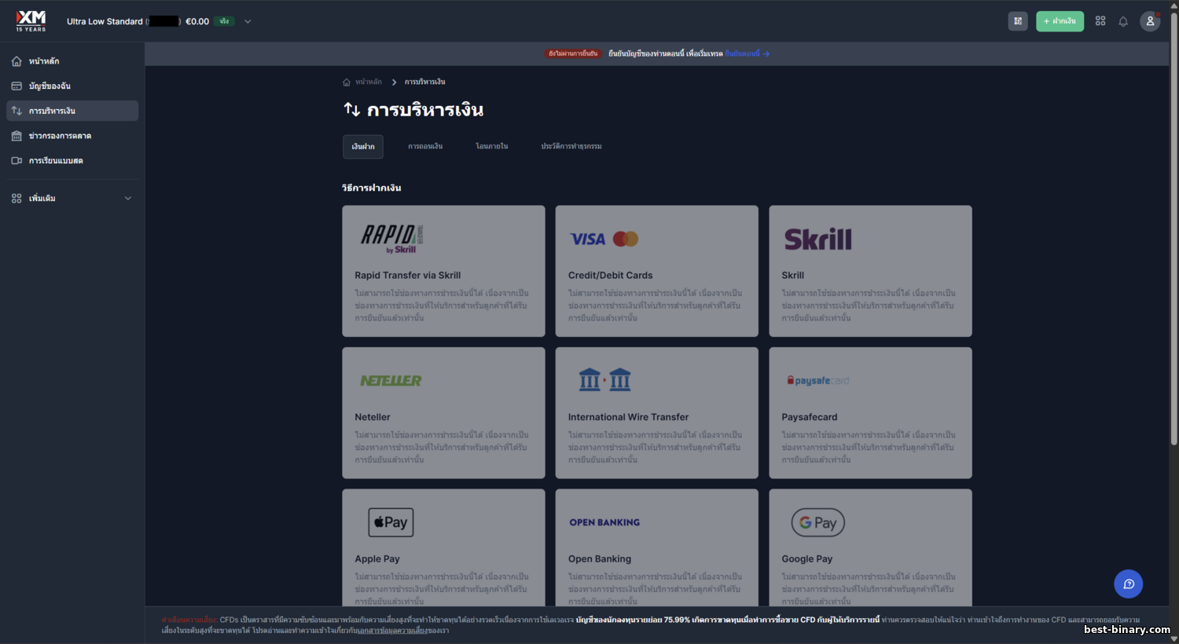Click the home icon in the breadcrumb
The height and width of the screenshot is (644, 1179).
[347, 82]
